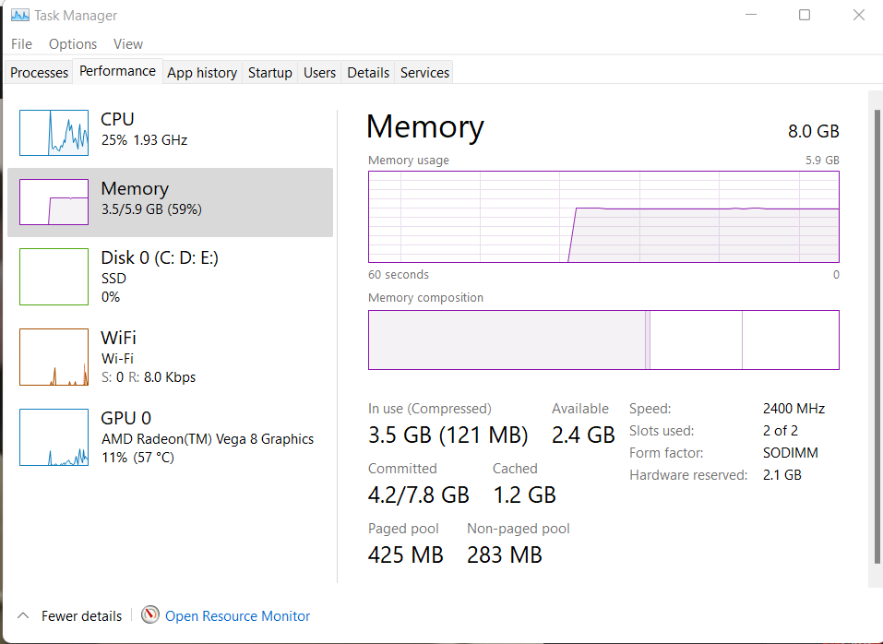The image size is (883, 644).
Task: Switch to the Services tab
Action: point(424,72)
